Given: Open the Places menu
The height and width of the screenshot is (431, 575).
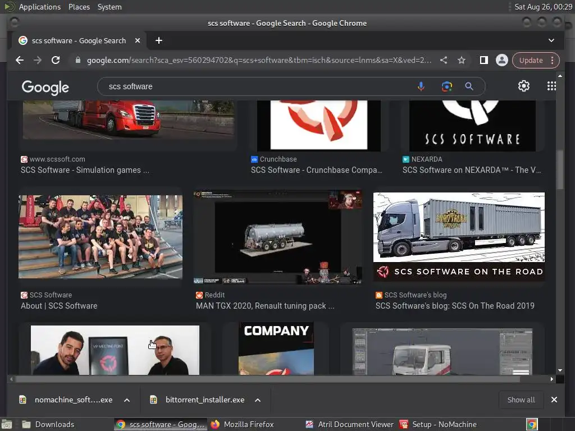Looking at the screenshot, I should 79,7.
